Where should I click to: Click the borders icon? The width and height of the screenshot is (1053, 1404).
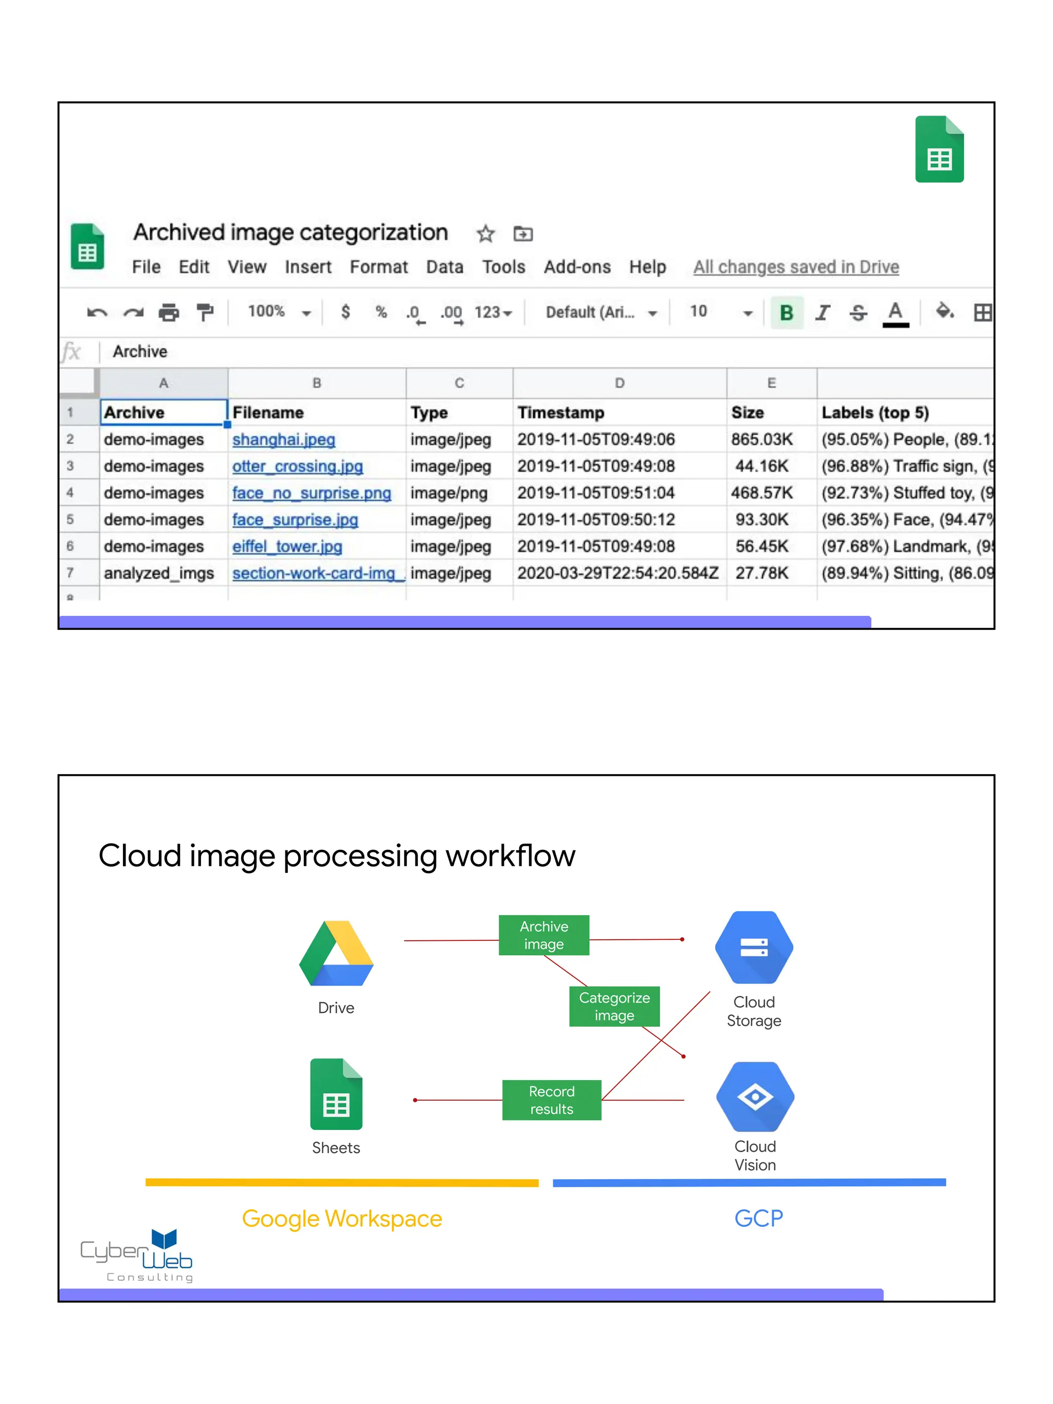[983, 312]
